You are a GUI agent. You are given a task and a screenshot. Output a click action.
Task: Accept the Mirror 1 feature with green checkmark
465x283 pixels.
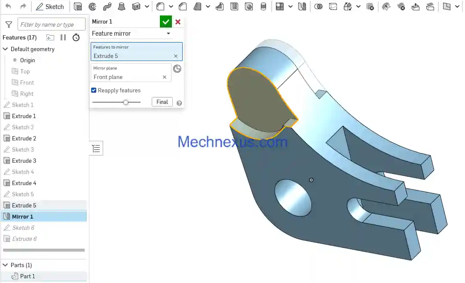[x=165, y=21]
